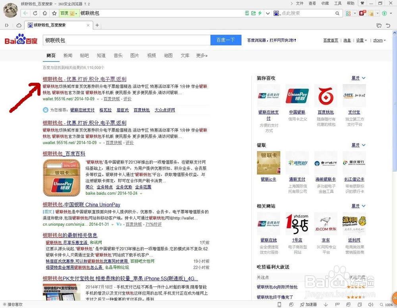The height and width of the screenshot is (308, 397).
Task: Click the green share icon in address bar
Action: (x=253, y=13)
